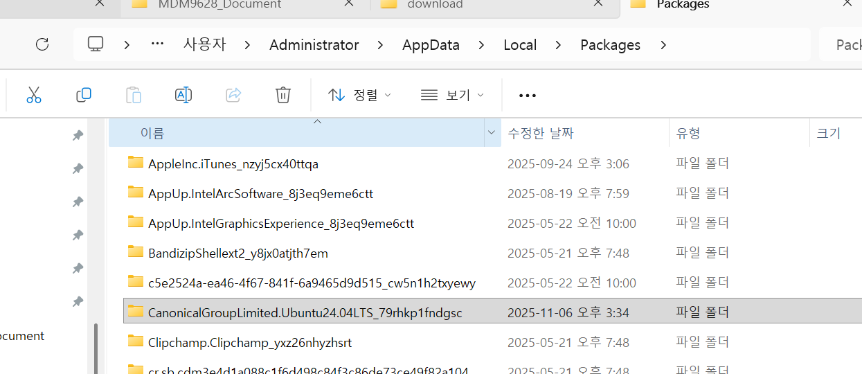Click the folder icon of AppleInc.iTunes row
862x374 pixels.
tap(136, 163)
